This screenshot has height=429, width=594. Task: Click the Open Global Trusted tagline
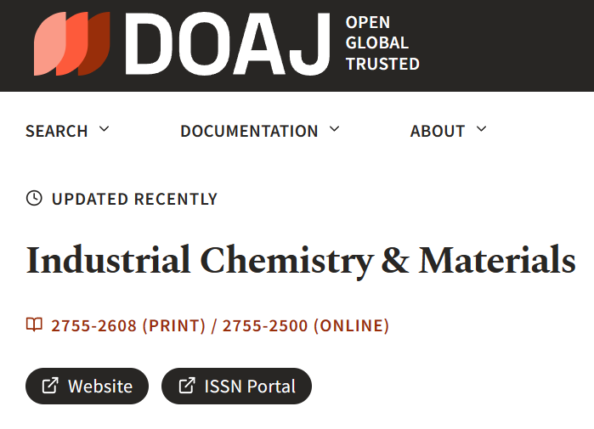(x=382, y=43)
